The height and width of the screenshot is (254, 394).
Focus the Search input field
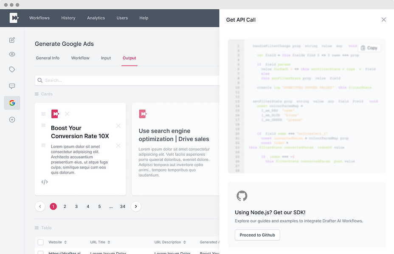point(127,80)
